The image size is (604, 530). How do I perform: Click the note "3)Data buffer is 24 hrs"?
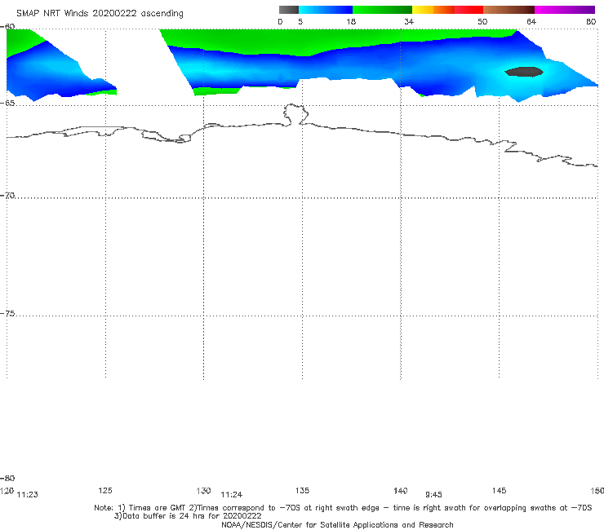188,516
